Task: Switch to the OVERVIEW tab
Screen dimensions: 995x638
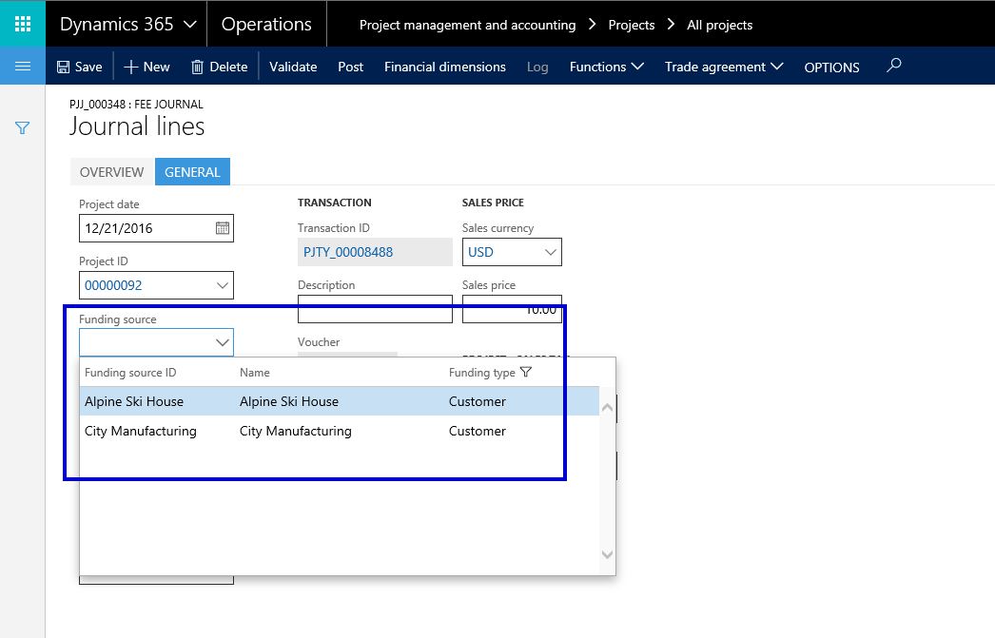Action: 111,172
